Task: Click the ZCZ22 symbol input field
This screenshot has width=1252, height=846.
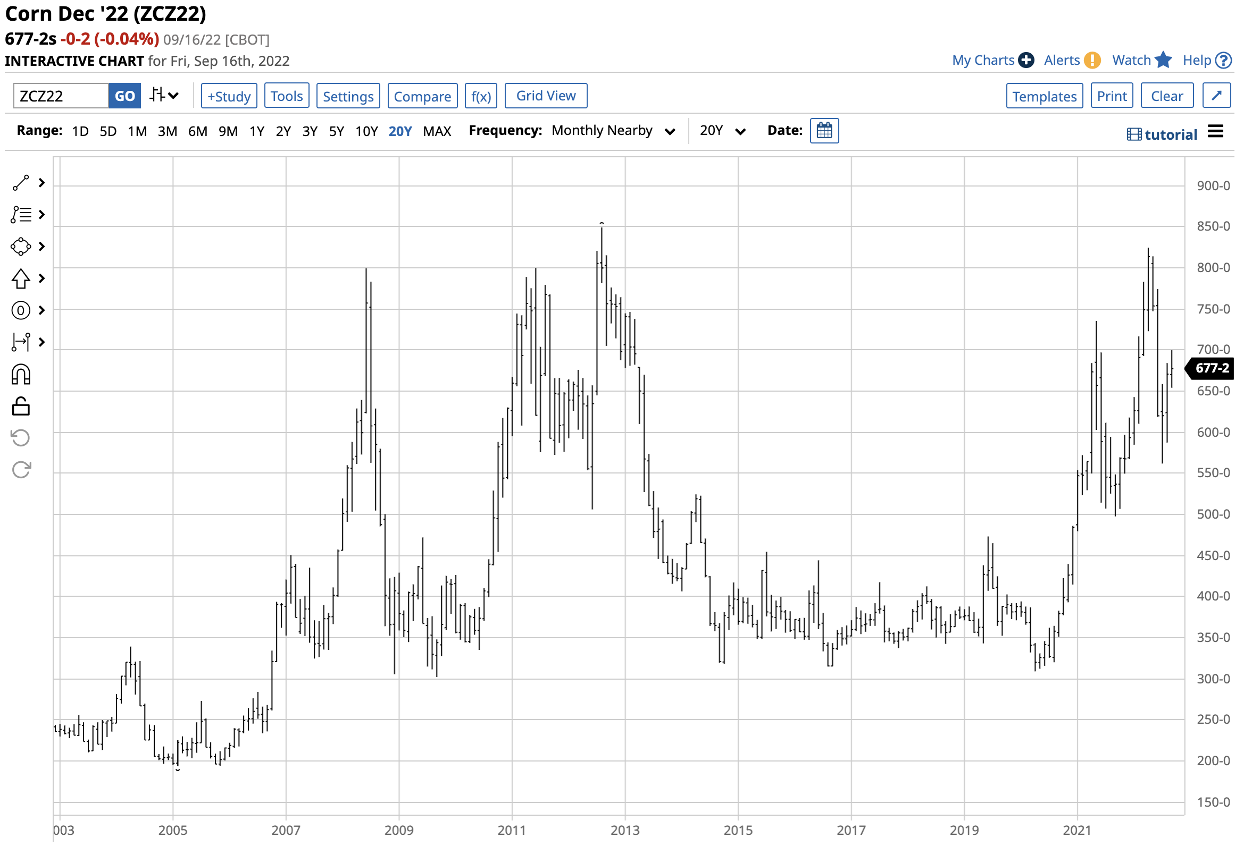Action: point(60,96)
